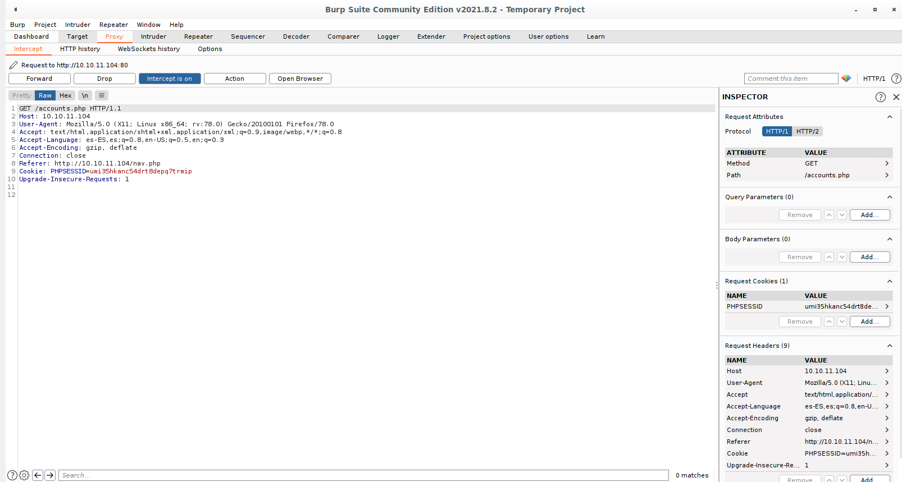Click Add in Query Parameters

click(x=869, y=215)
